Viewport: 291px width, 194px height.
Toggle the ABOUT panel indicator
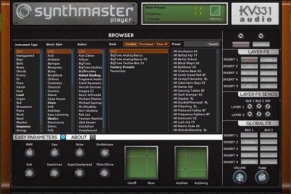(93, 137)
